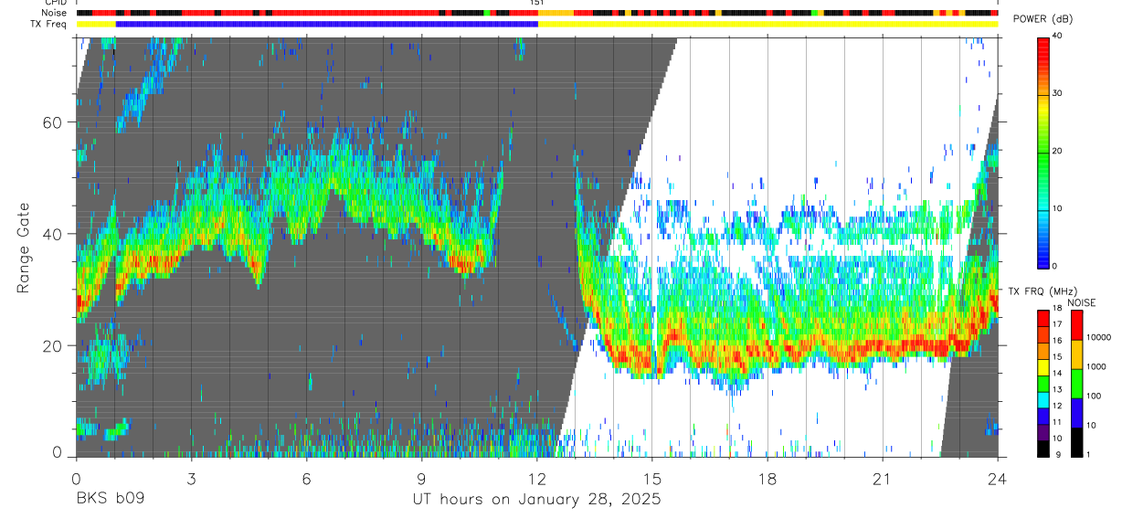Click the Noise strip above the plot
Viewport: 1122px width, 518px height.
point(537,13)
